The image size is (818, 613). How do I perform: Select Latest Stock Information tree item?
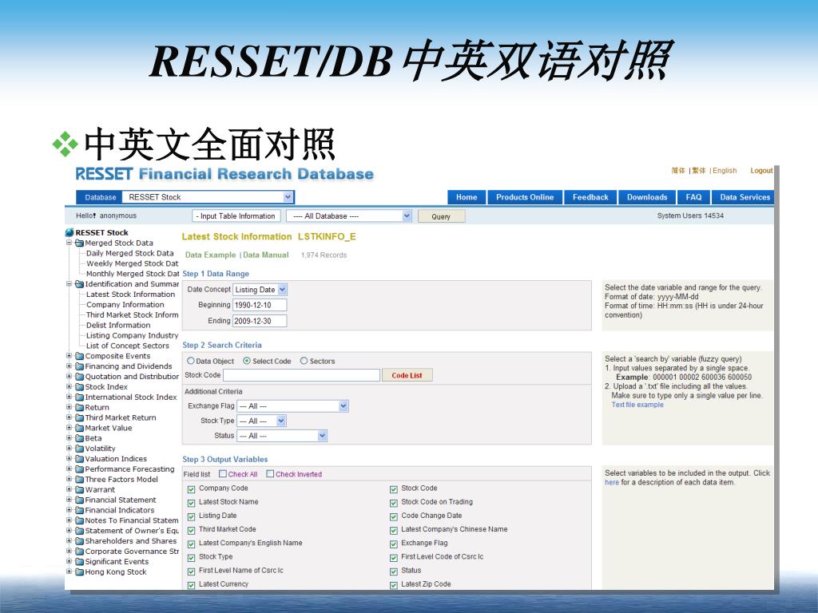(130, 295)
